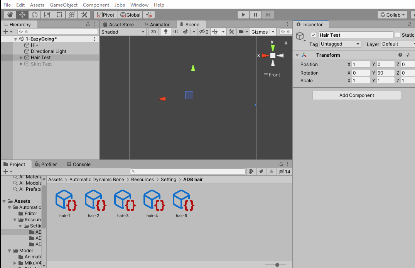Navigate to Assets via the breadcrumb
415x268 pixels.
pos(56,179)
